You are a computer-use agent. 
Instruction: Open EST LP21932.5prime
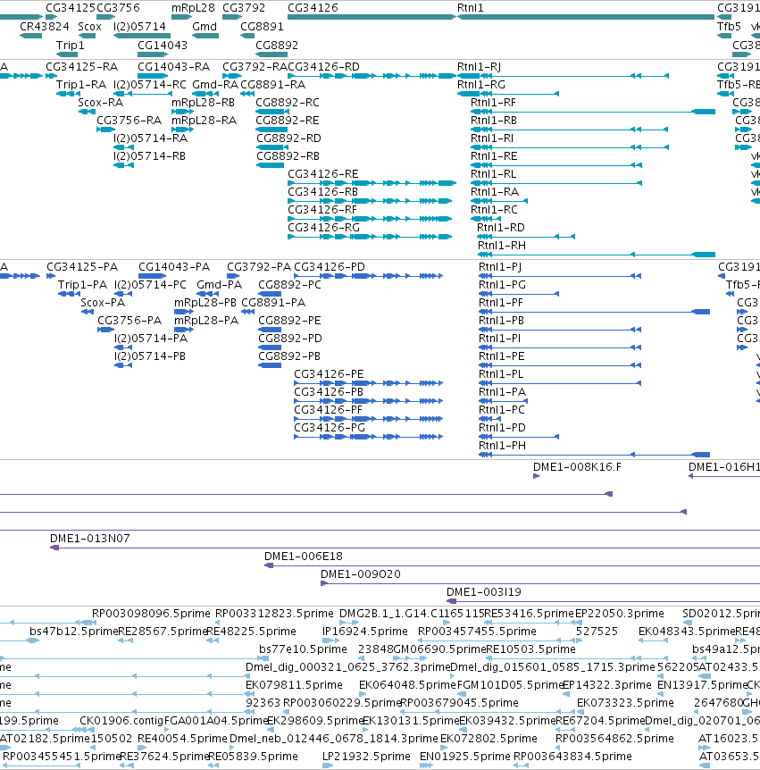tap(366, 757)
